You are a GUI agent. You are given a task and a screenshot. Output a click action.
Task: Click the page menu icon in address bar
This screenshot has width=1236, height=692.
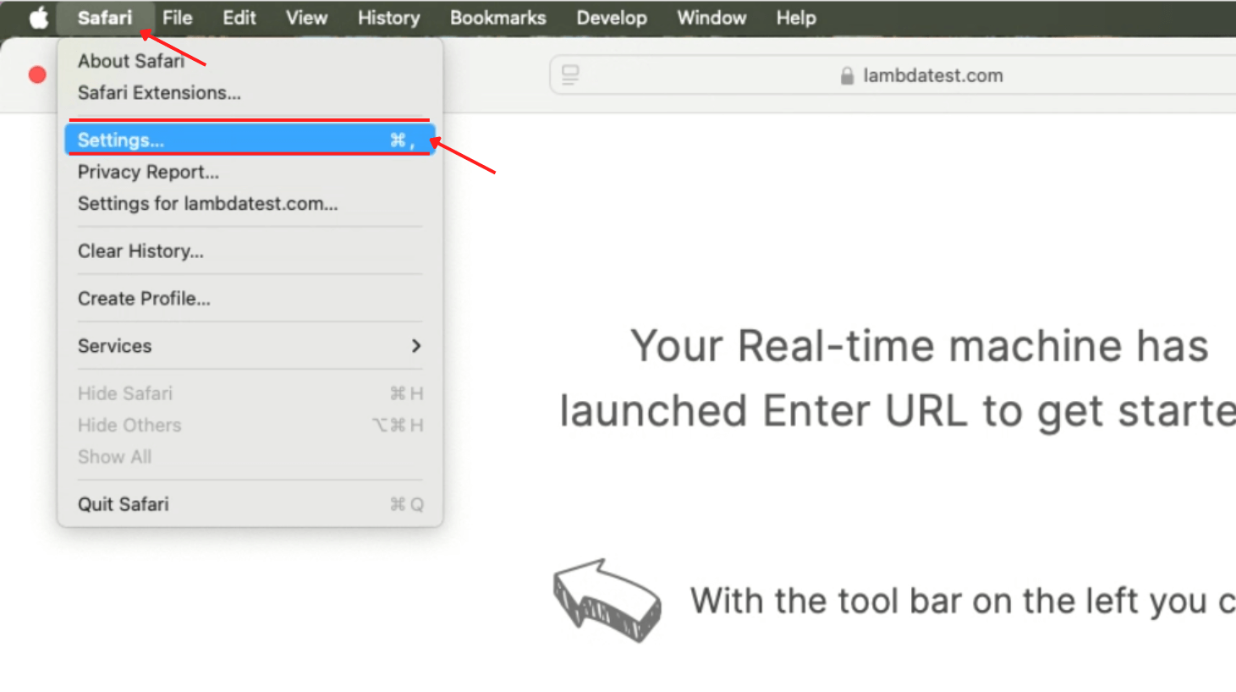[x=570, y=75]
